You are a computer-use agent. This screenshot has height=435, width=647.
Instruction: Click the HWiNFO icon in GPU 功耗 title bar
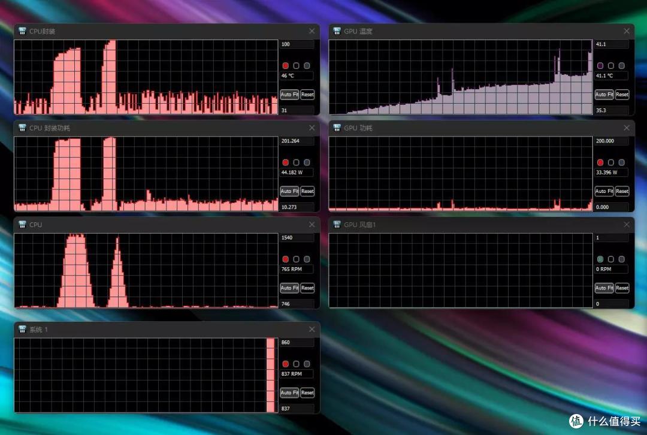coord(337,128)
